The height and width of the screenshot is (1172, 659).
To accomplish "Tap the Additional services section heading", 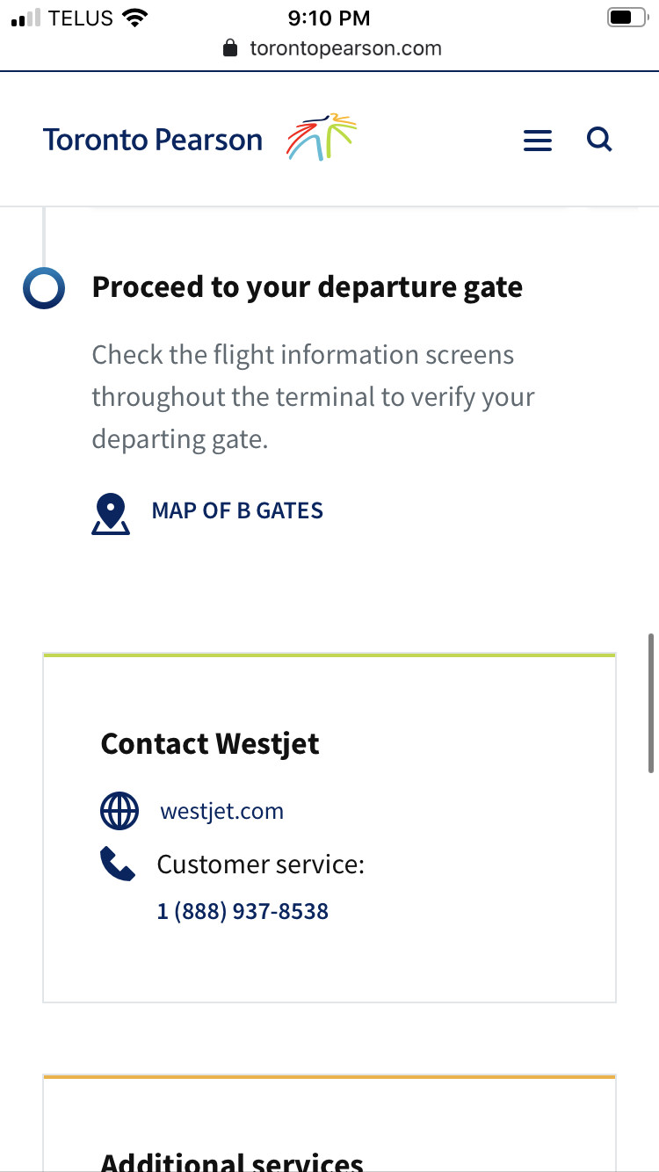I will pos(232,1161).
